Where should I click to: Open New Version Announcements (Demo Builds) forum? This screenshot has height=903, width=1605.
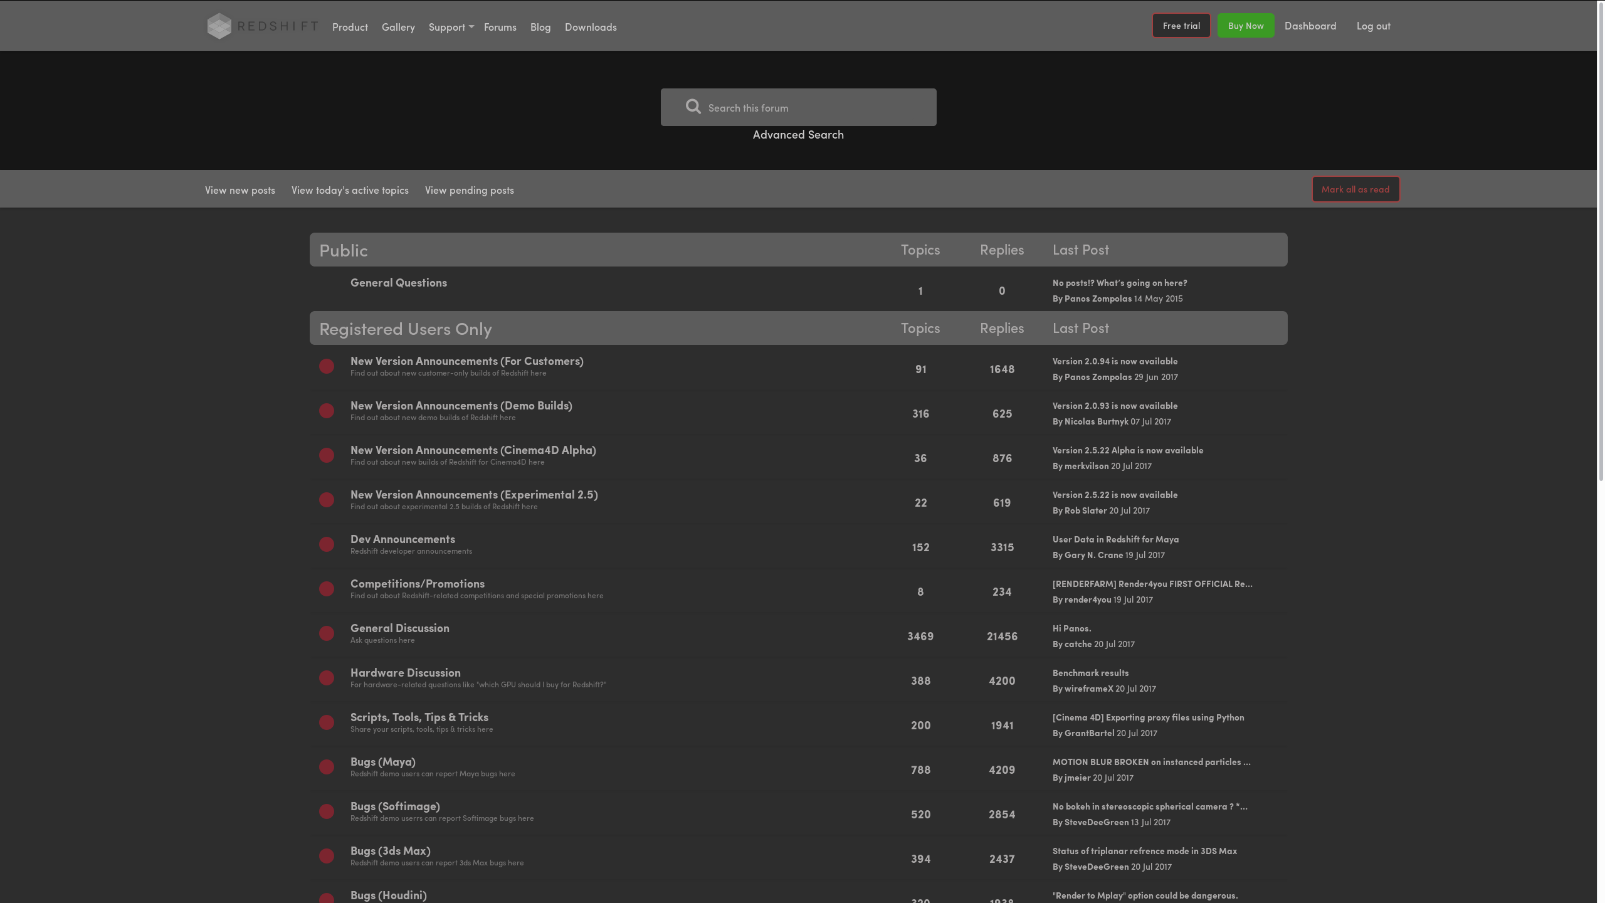click(461, 406)
